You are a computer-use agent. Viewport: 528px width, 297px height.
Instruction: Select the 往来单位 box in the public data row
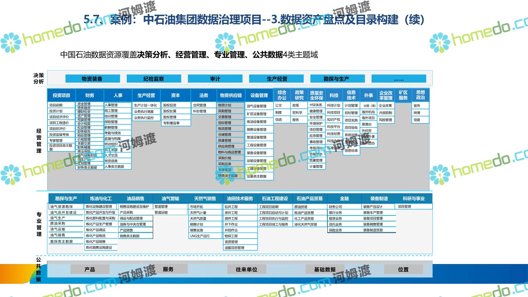click(x=247, y=269)
